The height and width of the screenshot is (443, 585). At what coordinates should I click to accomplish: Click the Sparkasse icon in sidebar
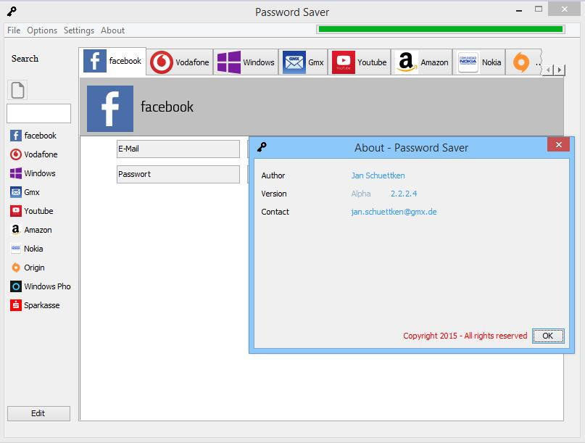click(x=16, y=305)
